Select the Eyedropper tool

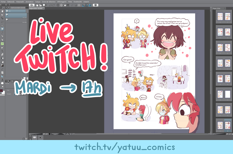tap(2, 33)
